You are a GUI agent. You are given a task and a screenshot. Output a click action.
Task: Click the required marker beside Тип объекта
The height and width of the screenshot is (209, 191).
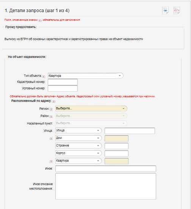pos(44,76)
